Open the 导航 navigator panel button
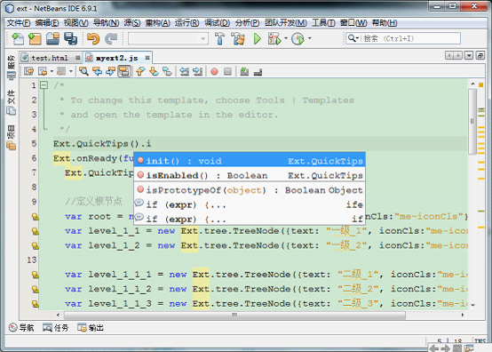The image size is (492, 352). coord(21,328)
